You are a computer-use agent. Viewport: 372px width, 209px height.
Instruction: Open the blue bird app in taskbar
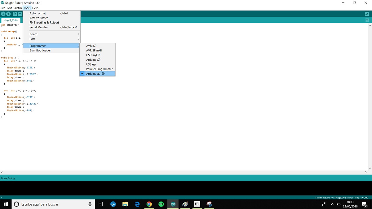click(113, 204)
